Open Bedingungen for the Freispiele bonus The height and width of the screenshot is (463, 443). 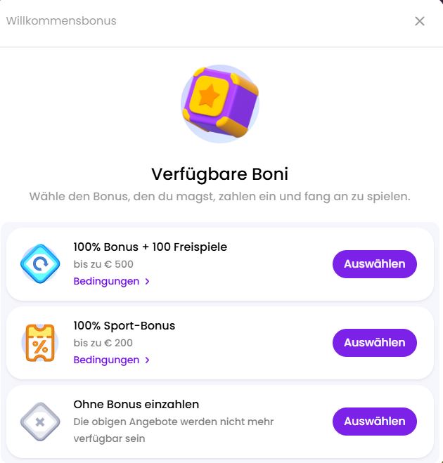[106, 281]
